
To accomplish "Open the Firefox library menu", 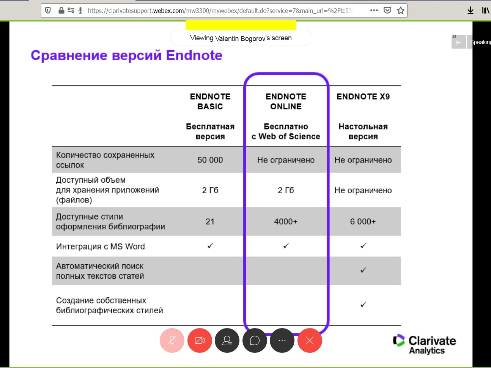I will [x=485, y=11].
